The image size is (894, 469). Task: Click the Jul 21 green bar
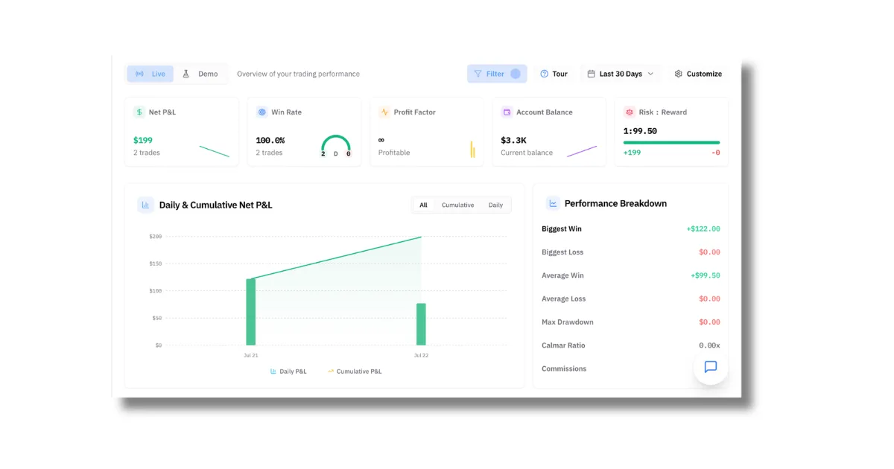[251, 312]
